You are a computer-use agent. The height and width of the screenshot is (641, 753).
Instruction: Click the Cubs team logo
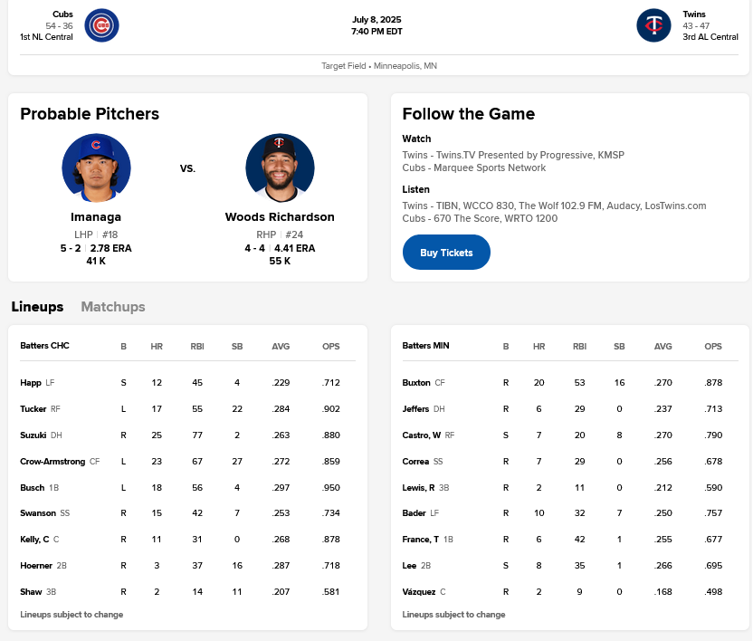pyautogui.click(x=101, y=25)
